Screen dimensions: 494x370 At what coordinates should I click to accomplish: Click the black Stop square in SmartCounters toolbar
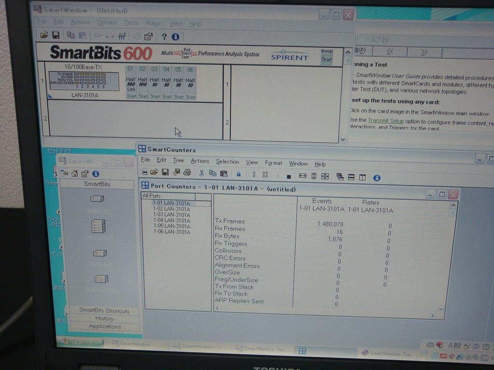coord(288,176)
